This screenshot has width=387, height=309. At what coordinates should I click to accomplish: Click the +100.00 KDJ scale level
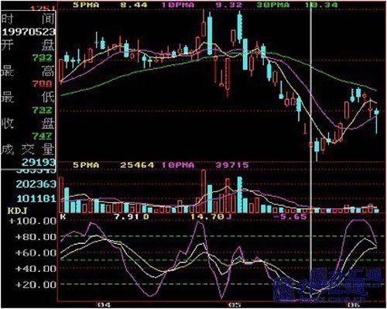point(33,221)
